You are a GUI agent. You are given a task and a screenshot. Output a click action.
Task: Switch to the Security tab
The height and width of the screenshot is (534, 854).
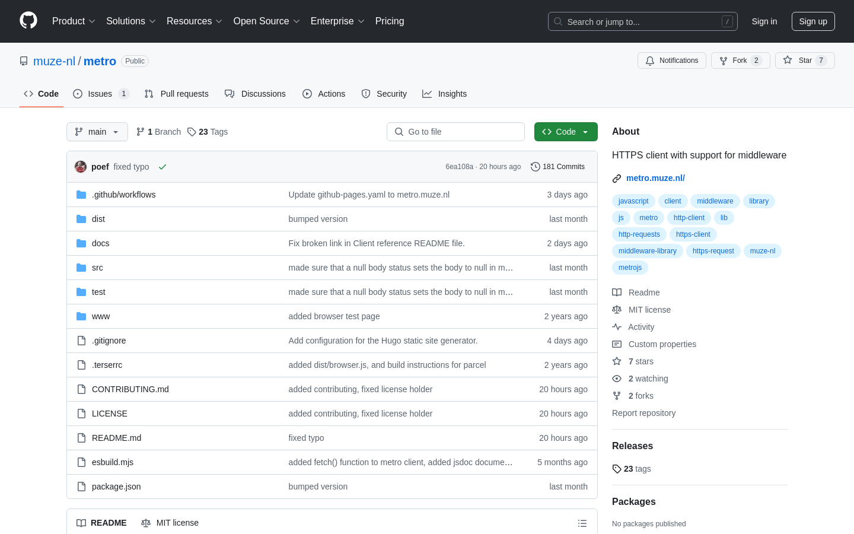[x=384, y=94]
